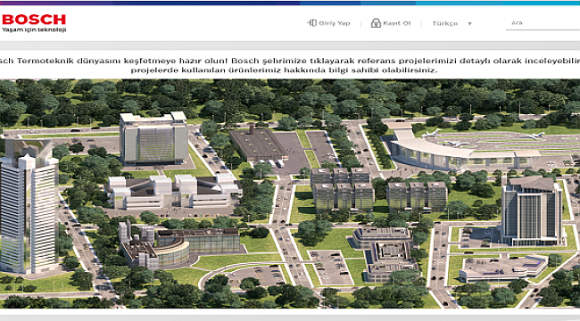Open the Kayıt Ol registration link
This screenshot has width=580, height=321.
[396, 23]
